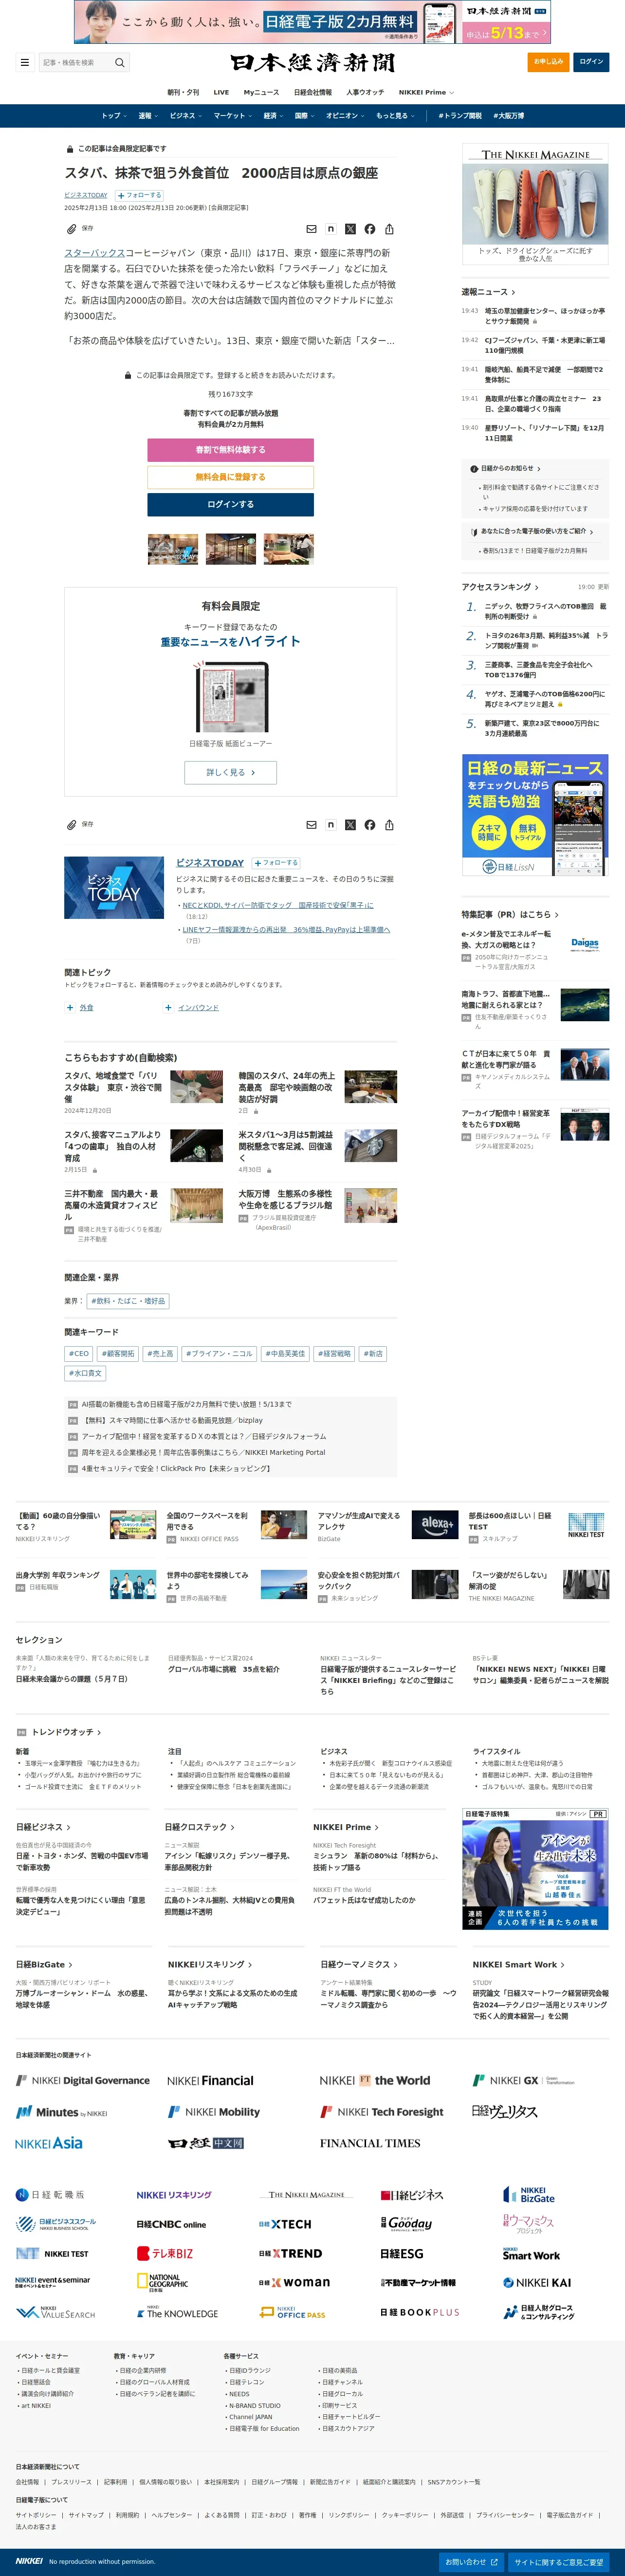The image size is (625, 2576).
Task: Open 日経Gooday logo link
Action: coord(406,2223)
